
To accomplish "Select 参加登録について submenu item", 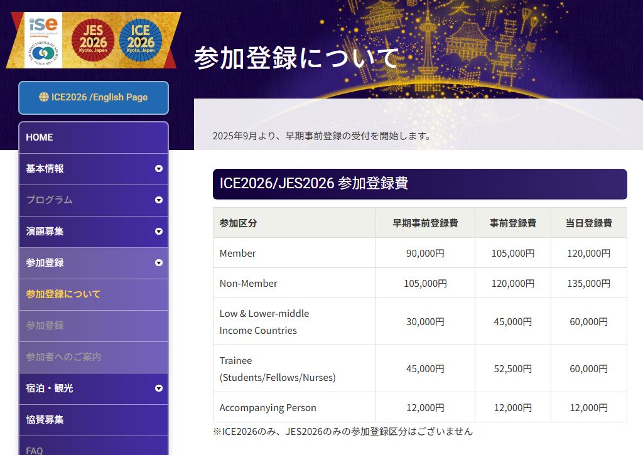I will 63,294.
